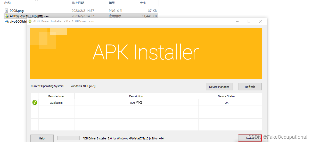The height and width of the screenshot is (142, 311).
Task: Click the Android icon in installer title bar
Action: click(30, 21)
